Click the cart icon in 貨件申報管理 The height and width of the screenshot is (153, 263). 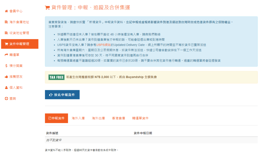click(x=6, y=44)
